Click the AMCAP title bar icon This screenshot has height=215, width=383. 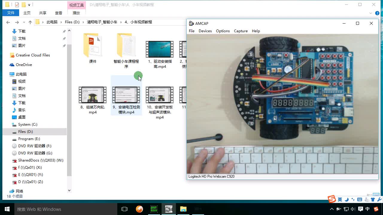click(191, 23)
